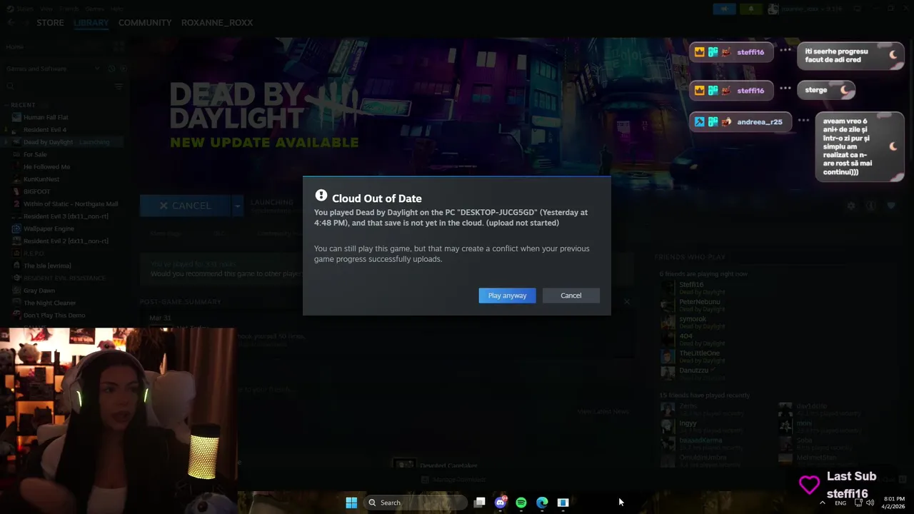Select Wallpaper Engine in library list

pyautogui.click(x=49, y=228)
